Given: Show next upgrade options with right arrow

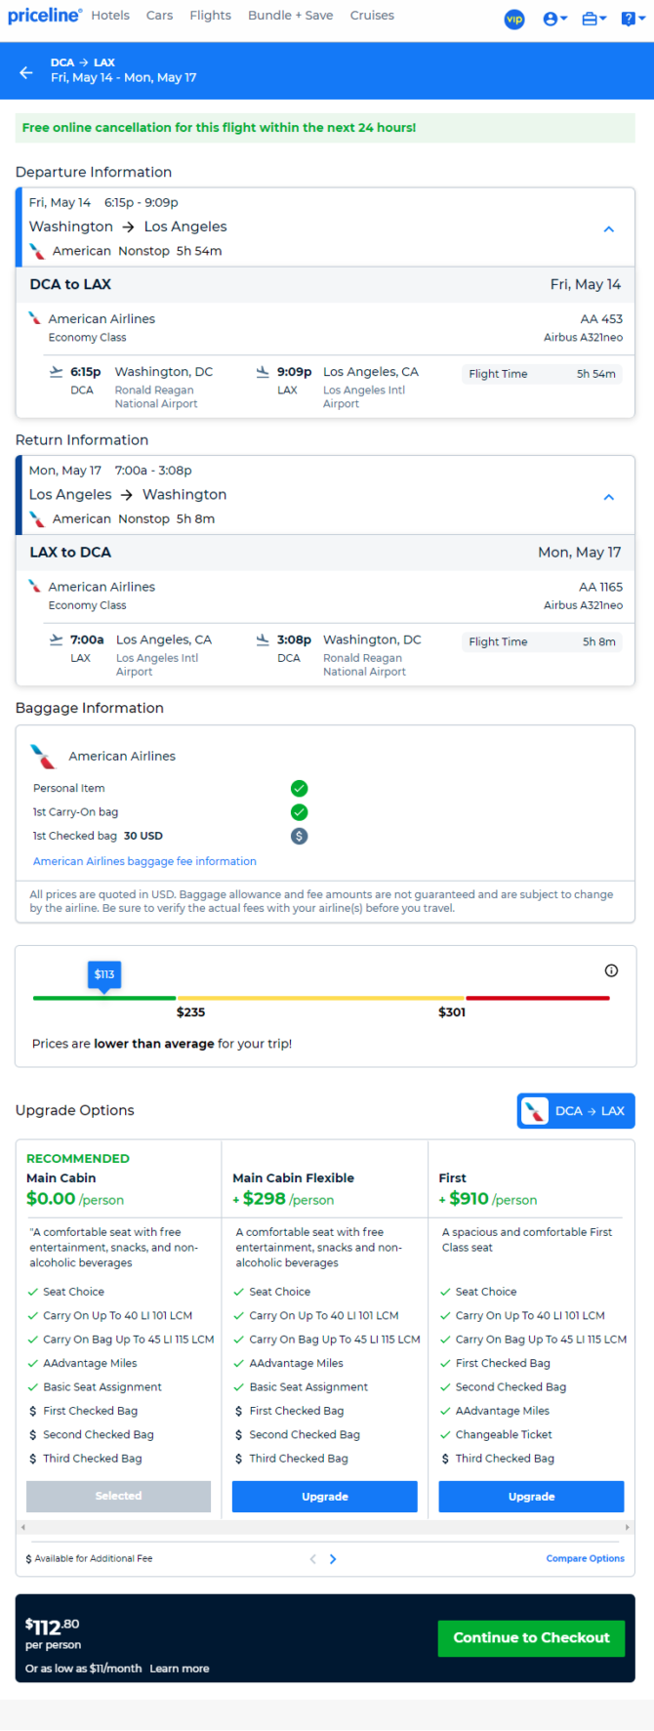Looking at the screenshot, I should pyautogui.click(x=333, y=1559).
